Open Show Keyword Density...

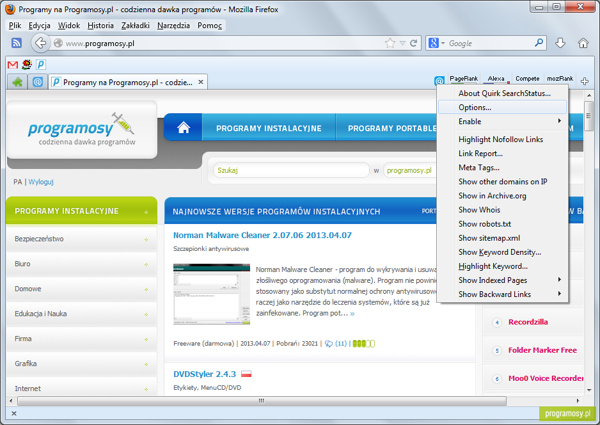click(x=502, y=252)
